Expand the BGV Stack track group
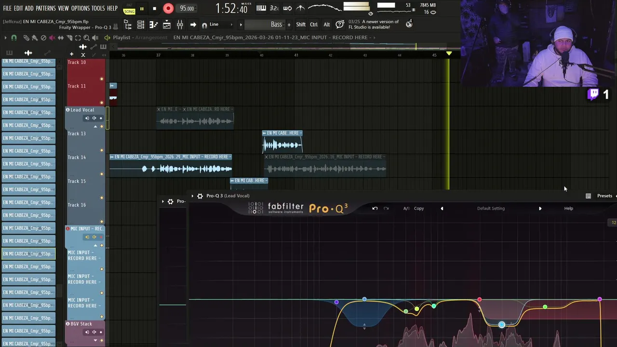 point(95,340)
